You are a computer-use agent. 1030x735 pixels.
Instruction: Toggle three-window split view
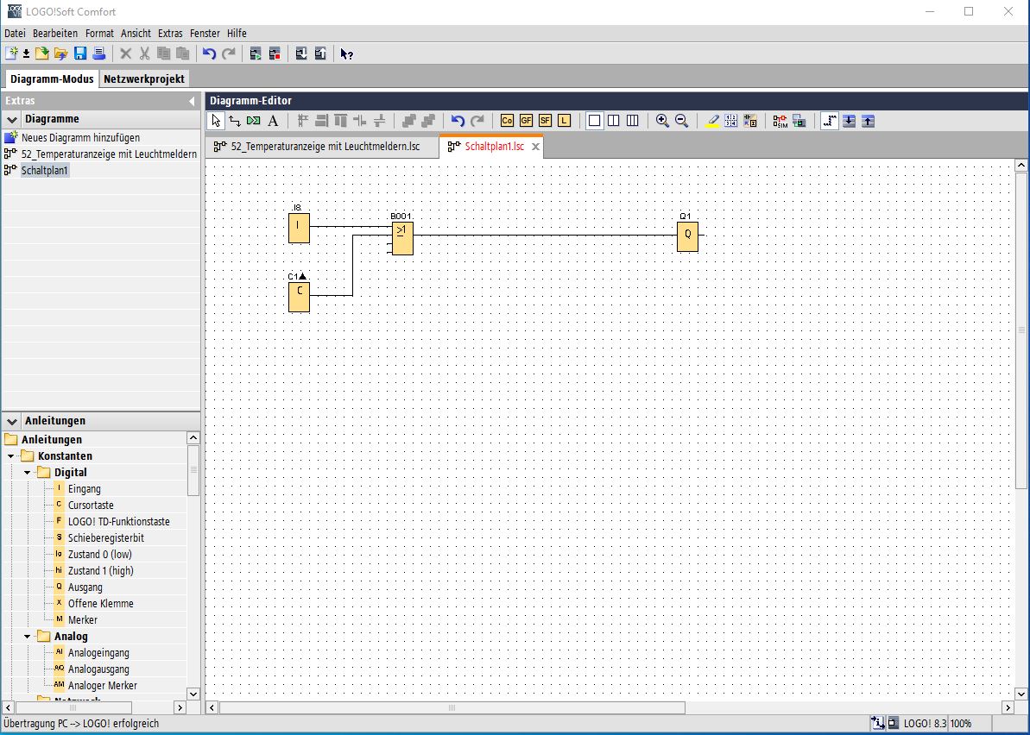click(x=632, y=121)
